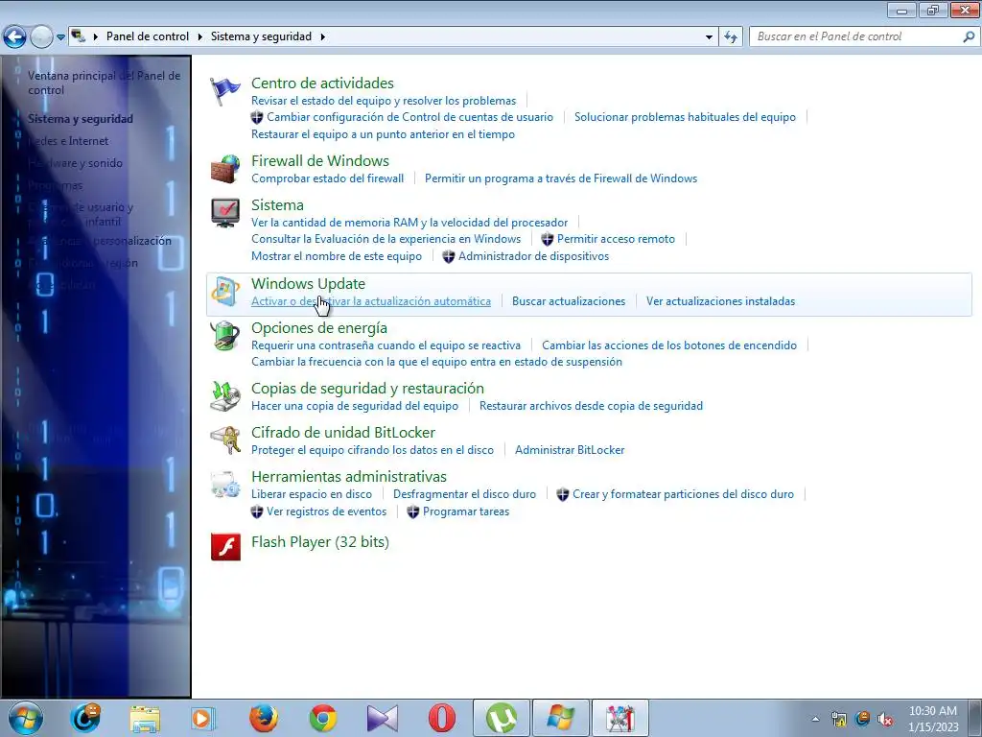Select Sistema y seguridad in sidebar

pos(81,118)
